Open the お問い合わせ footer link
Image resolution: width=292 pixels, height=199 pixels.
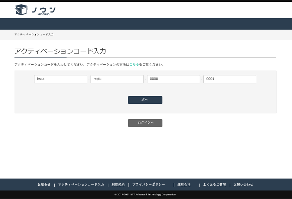[243, 185]
